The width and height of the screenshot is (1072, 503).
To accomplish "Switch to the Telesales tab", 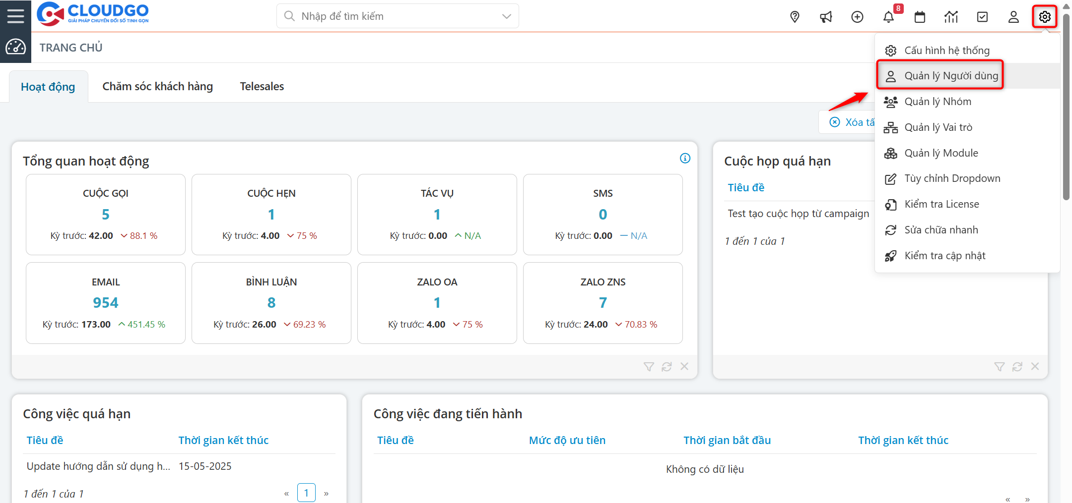I will [x=262, y=86].
